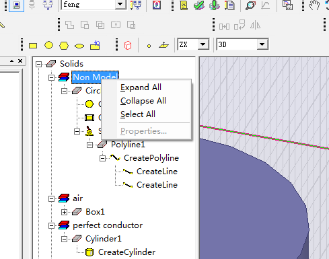Open the ZX drawing plane dropdown
329x259 pixels.
click(x=203, y=44)
